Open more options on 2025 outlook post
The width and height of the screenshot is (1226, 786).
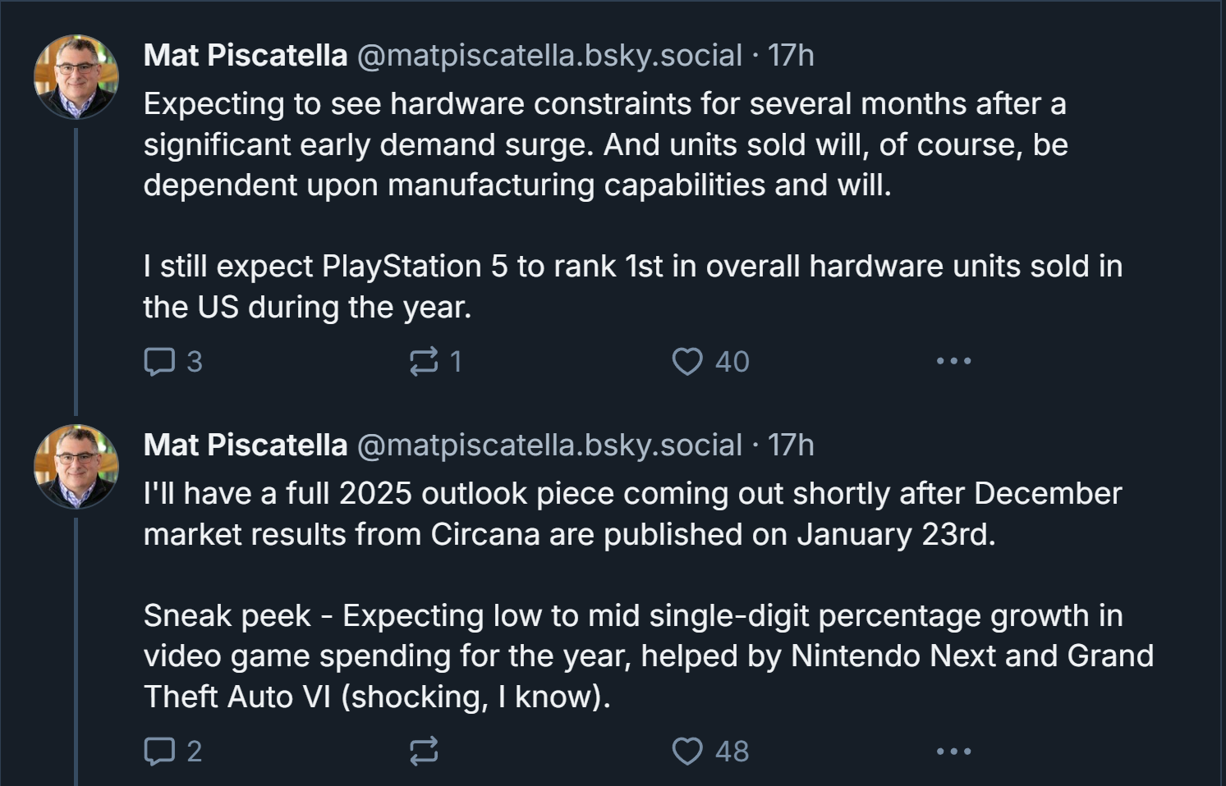tap(953, 751)
